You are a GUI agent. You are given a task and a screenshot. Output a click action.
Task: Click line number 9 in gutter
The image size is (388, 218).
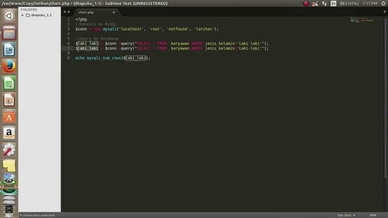69,58
